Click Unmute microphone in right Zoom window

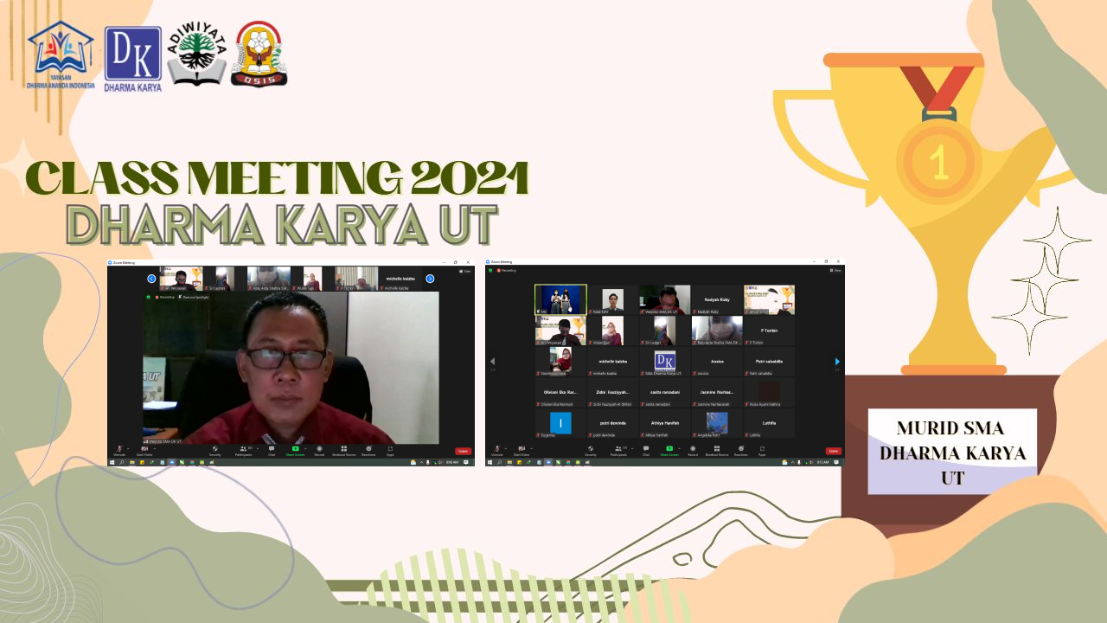(497, 450)
